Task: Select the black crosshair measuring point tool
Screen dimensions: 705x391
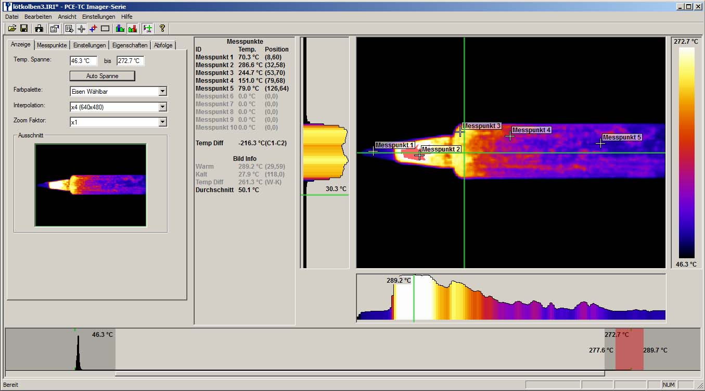Action: pos(81,28)
